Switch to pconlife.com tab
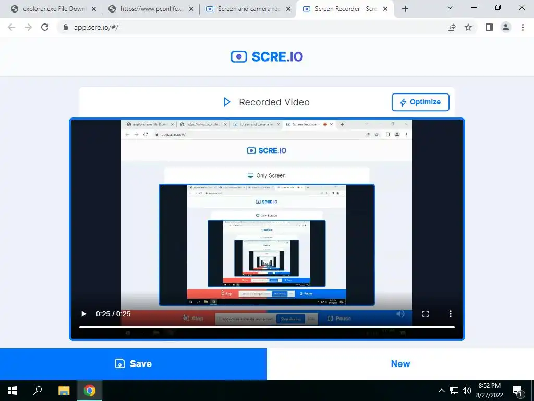The width and height of the screenshot is (534, 401). point(151,9)
